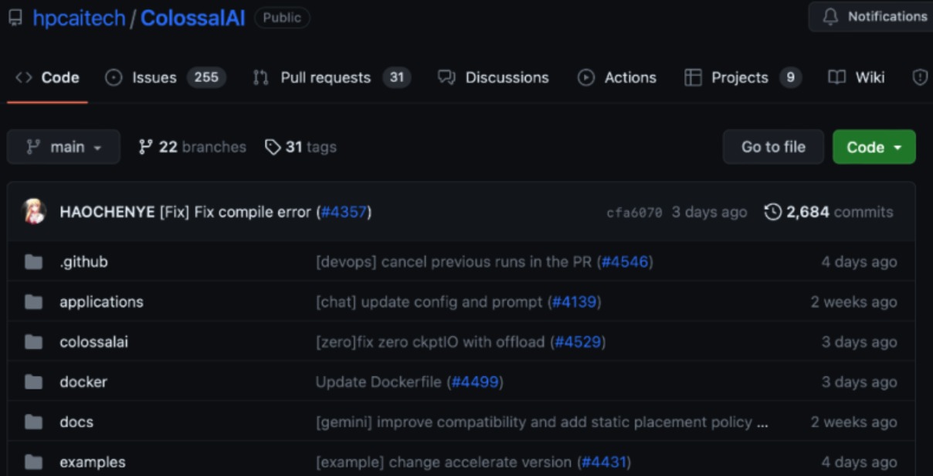The height and width of the screenshot is (476, 933).
Task: Open pull request #4431 link
Action: pyautogui.click(x=604, y=463)
